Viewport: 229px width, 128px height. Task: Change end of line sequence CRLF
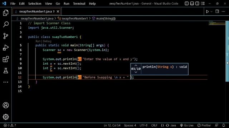(154, 126)
